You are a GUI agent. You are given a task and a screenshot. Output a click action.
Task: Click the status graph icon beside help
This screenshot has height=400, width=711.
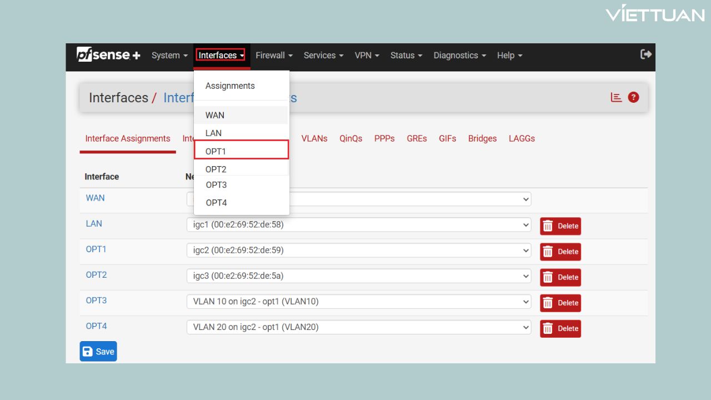coord(616,97)
